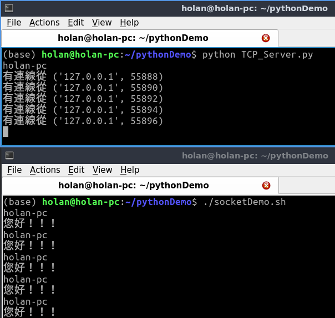This screenshot has width=335, height=318.
Task: Select the pythonDemo tab in the bottom terminal
Action: point(140,186)
